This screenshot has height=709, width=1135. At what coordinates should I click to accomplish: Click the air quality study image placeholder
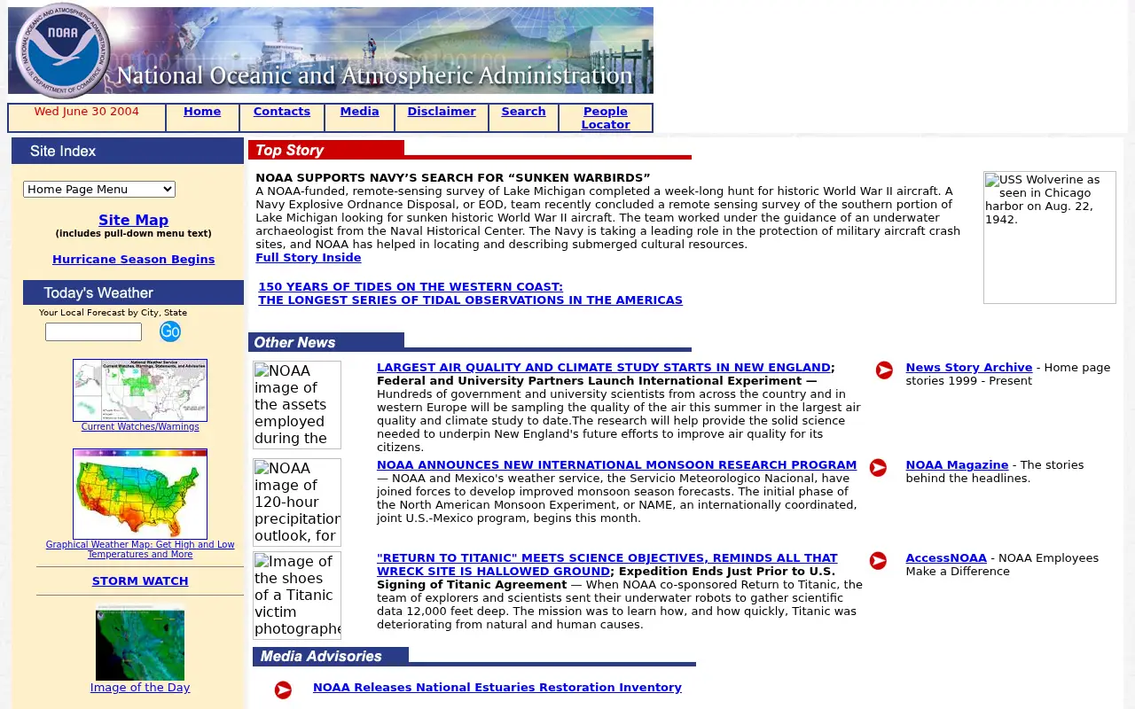[297, 405]
